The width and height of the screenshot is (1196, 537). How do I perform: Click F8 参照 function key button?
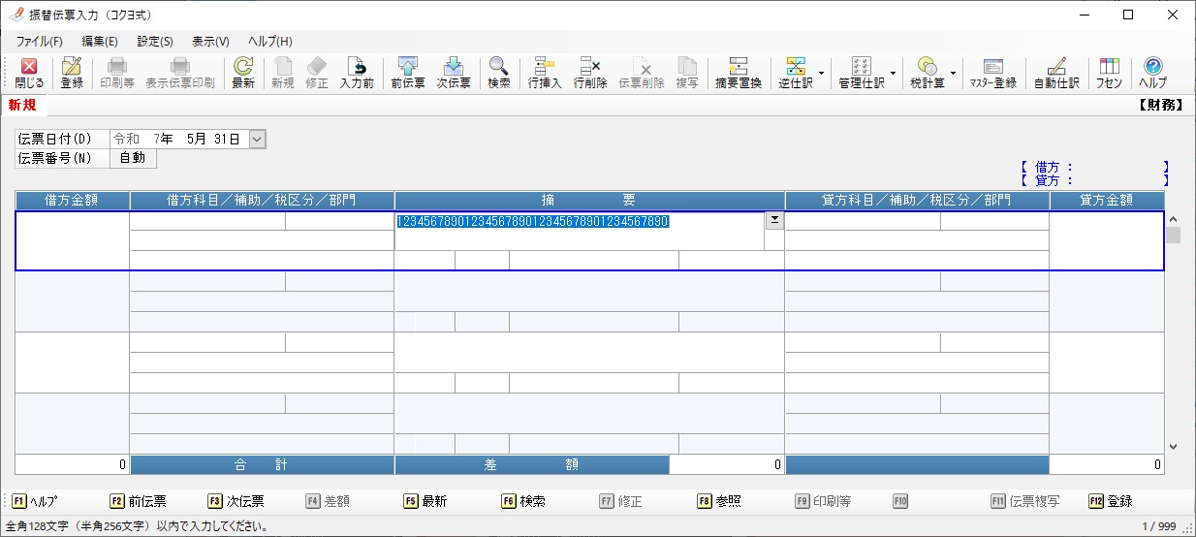pyautogui.click(x=719, y=501)
